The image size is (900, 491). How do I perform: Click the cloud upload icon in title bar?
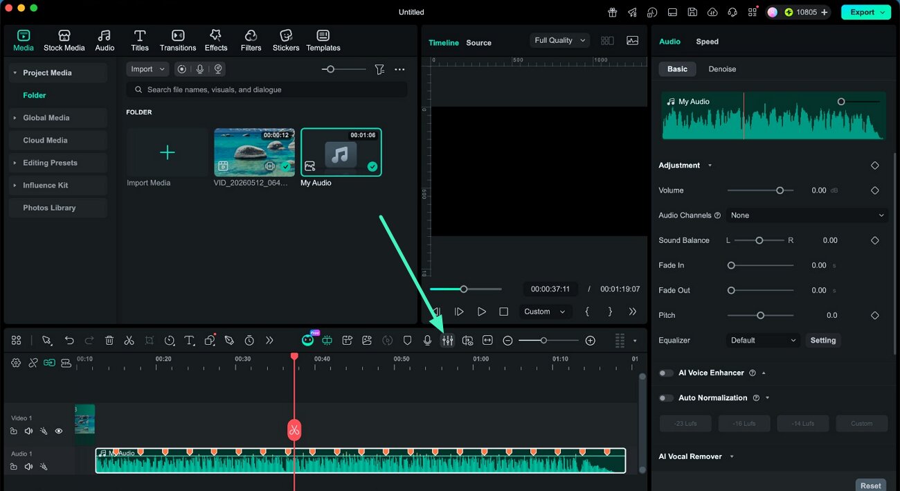(x=712, y=12)
